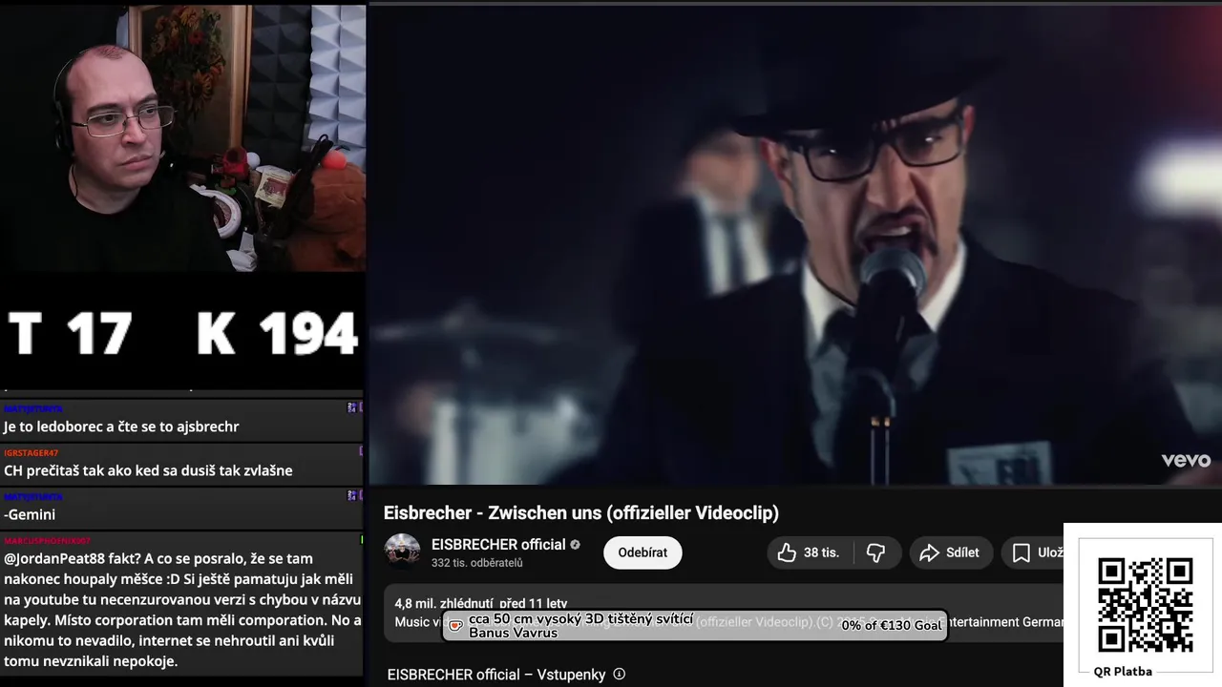Click the MARCUSPHOENIX007 username in chat
This screenshot has width=1222, height=687.
click(47, 541)
